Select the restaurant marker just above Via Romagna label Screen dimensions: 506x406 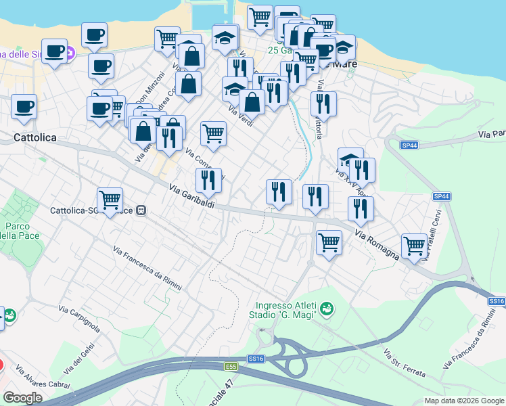click(361, 211)
